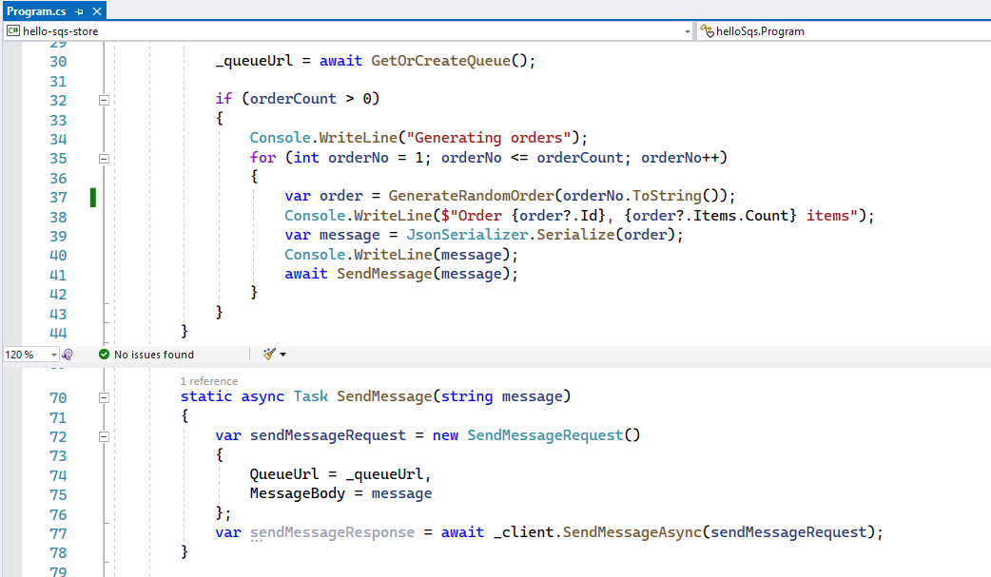The image size is (991, 577).
Task: Click line number 37 in the margin
Action: (58, 198)
